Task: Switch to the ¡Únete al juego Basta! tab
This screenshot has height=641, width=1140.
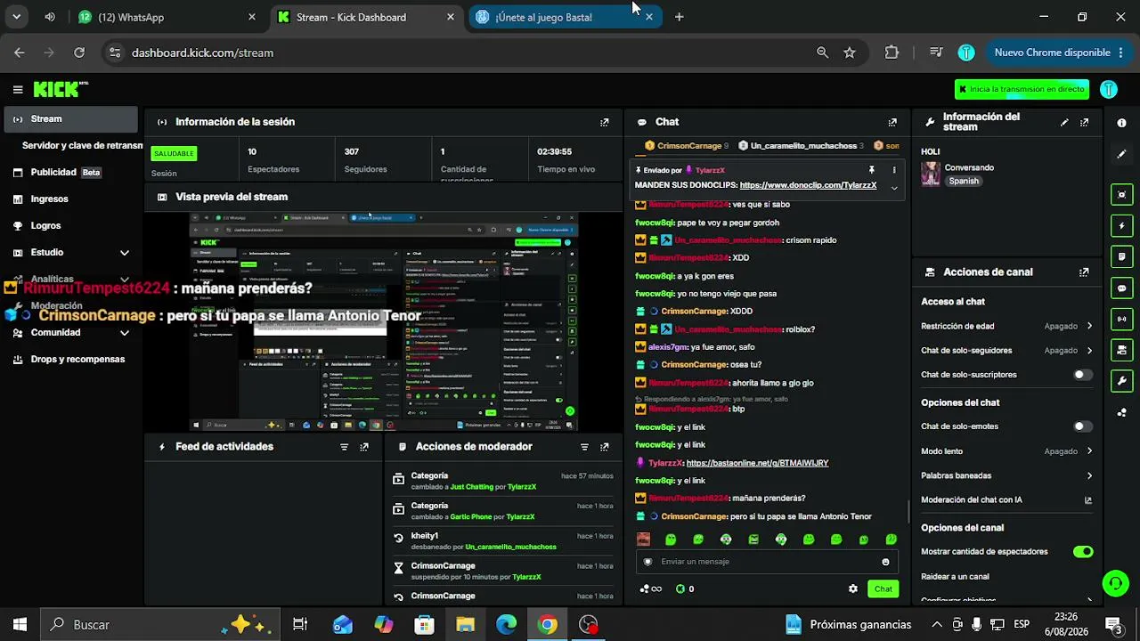Action: point(566,17)
